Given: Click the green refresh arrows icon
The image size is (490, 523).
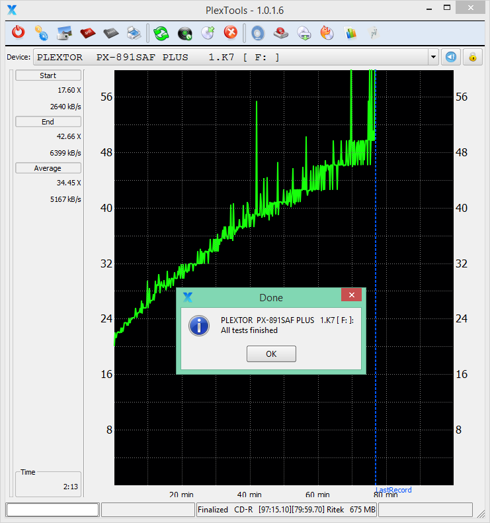Looking at the screenshot, I should (x=161, y=33).
